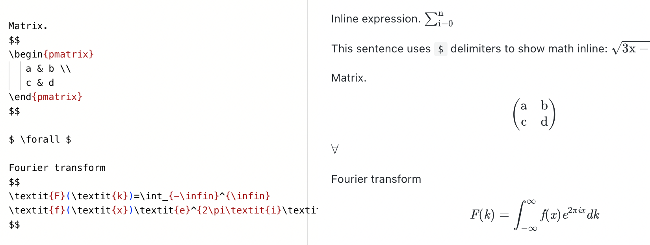Click the '$ \forall $' source line
The image size is (650, 245).
(x=40, y=139)
